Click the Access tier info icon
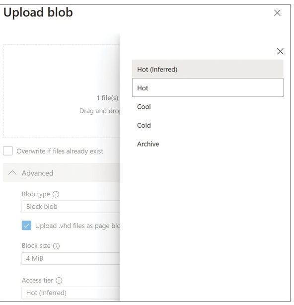Viewport: 294px width, 305px height. pos(59,280)
